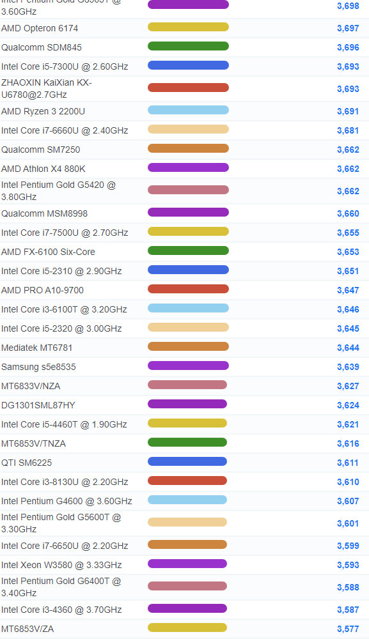Screen dimensions: 369x639
Task: Click Intel Core i5-4460T @ 1.90GHz
Action: 64,424
